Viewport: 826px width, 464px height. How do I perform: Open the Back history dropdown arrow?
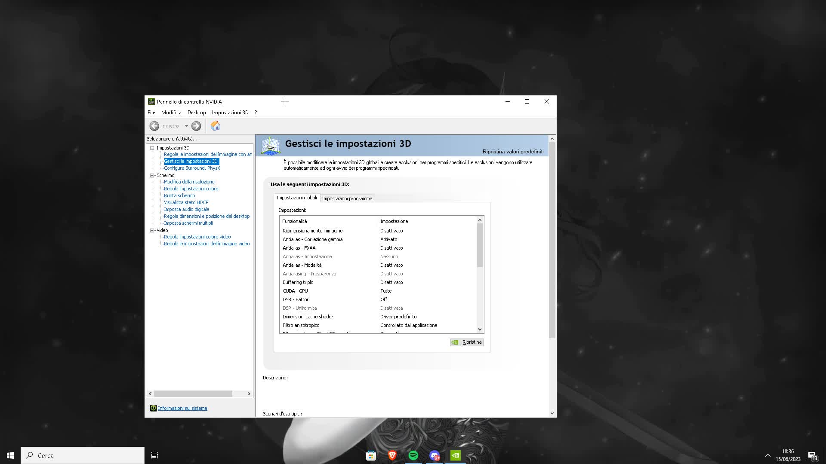coord(186,126)
